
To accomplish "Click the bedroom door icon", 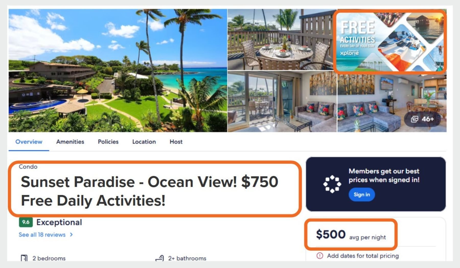I will pyautogui.click(x=24, y=258).
